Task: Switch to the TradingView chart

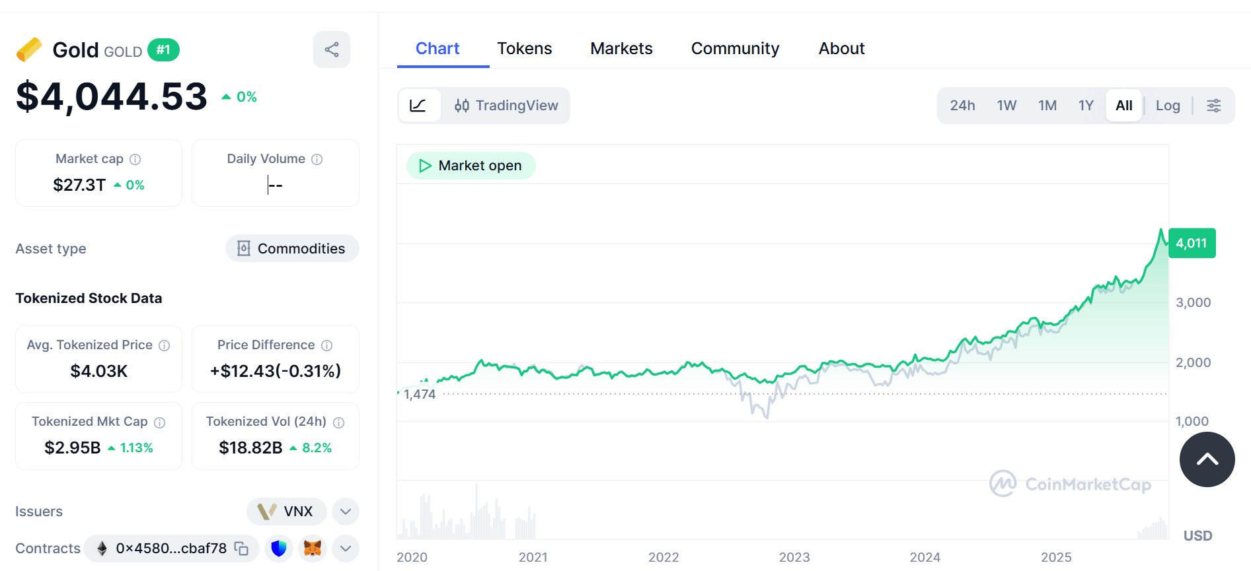Action: [506, 106]
